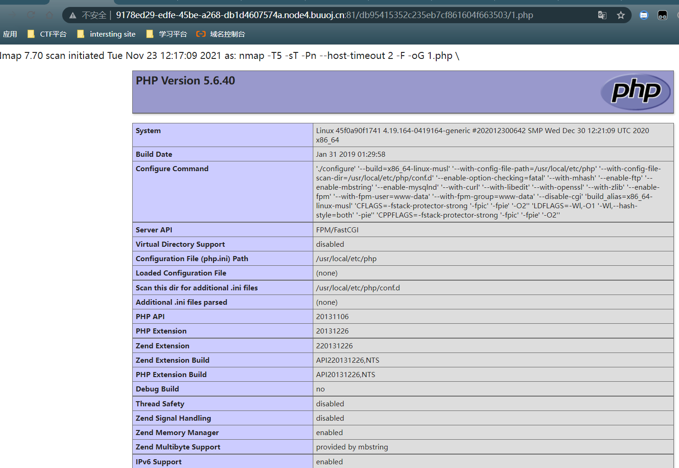Click the 'Build Date' row label
679x468 pixels.
coord(154,154)
